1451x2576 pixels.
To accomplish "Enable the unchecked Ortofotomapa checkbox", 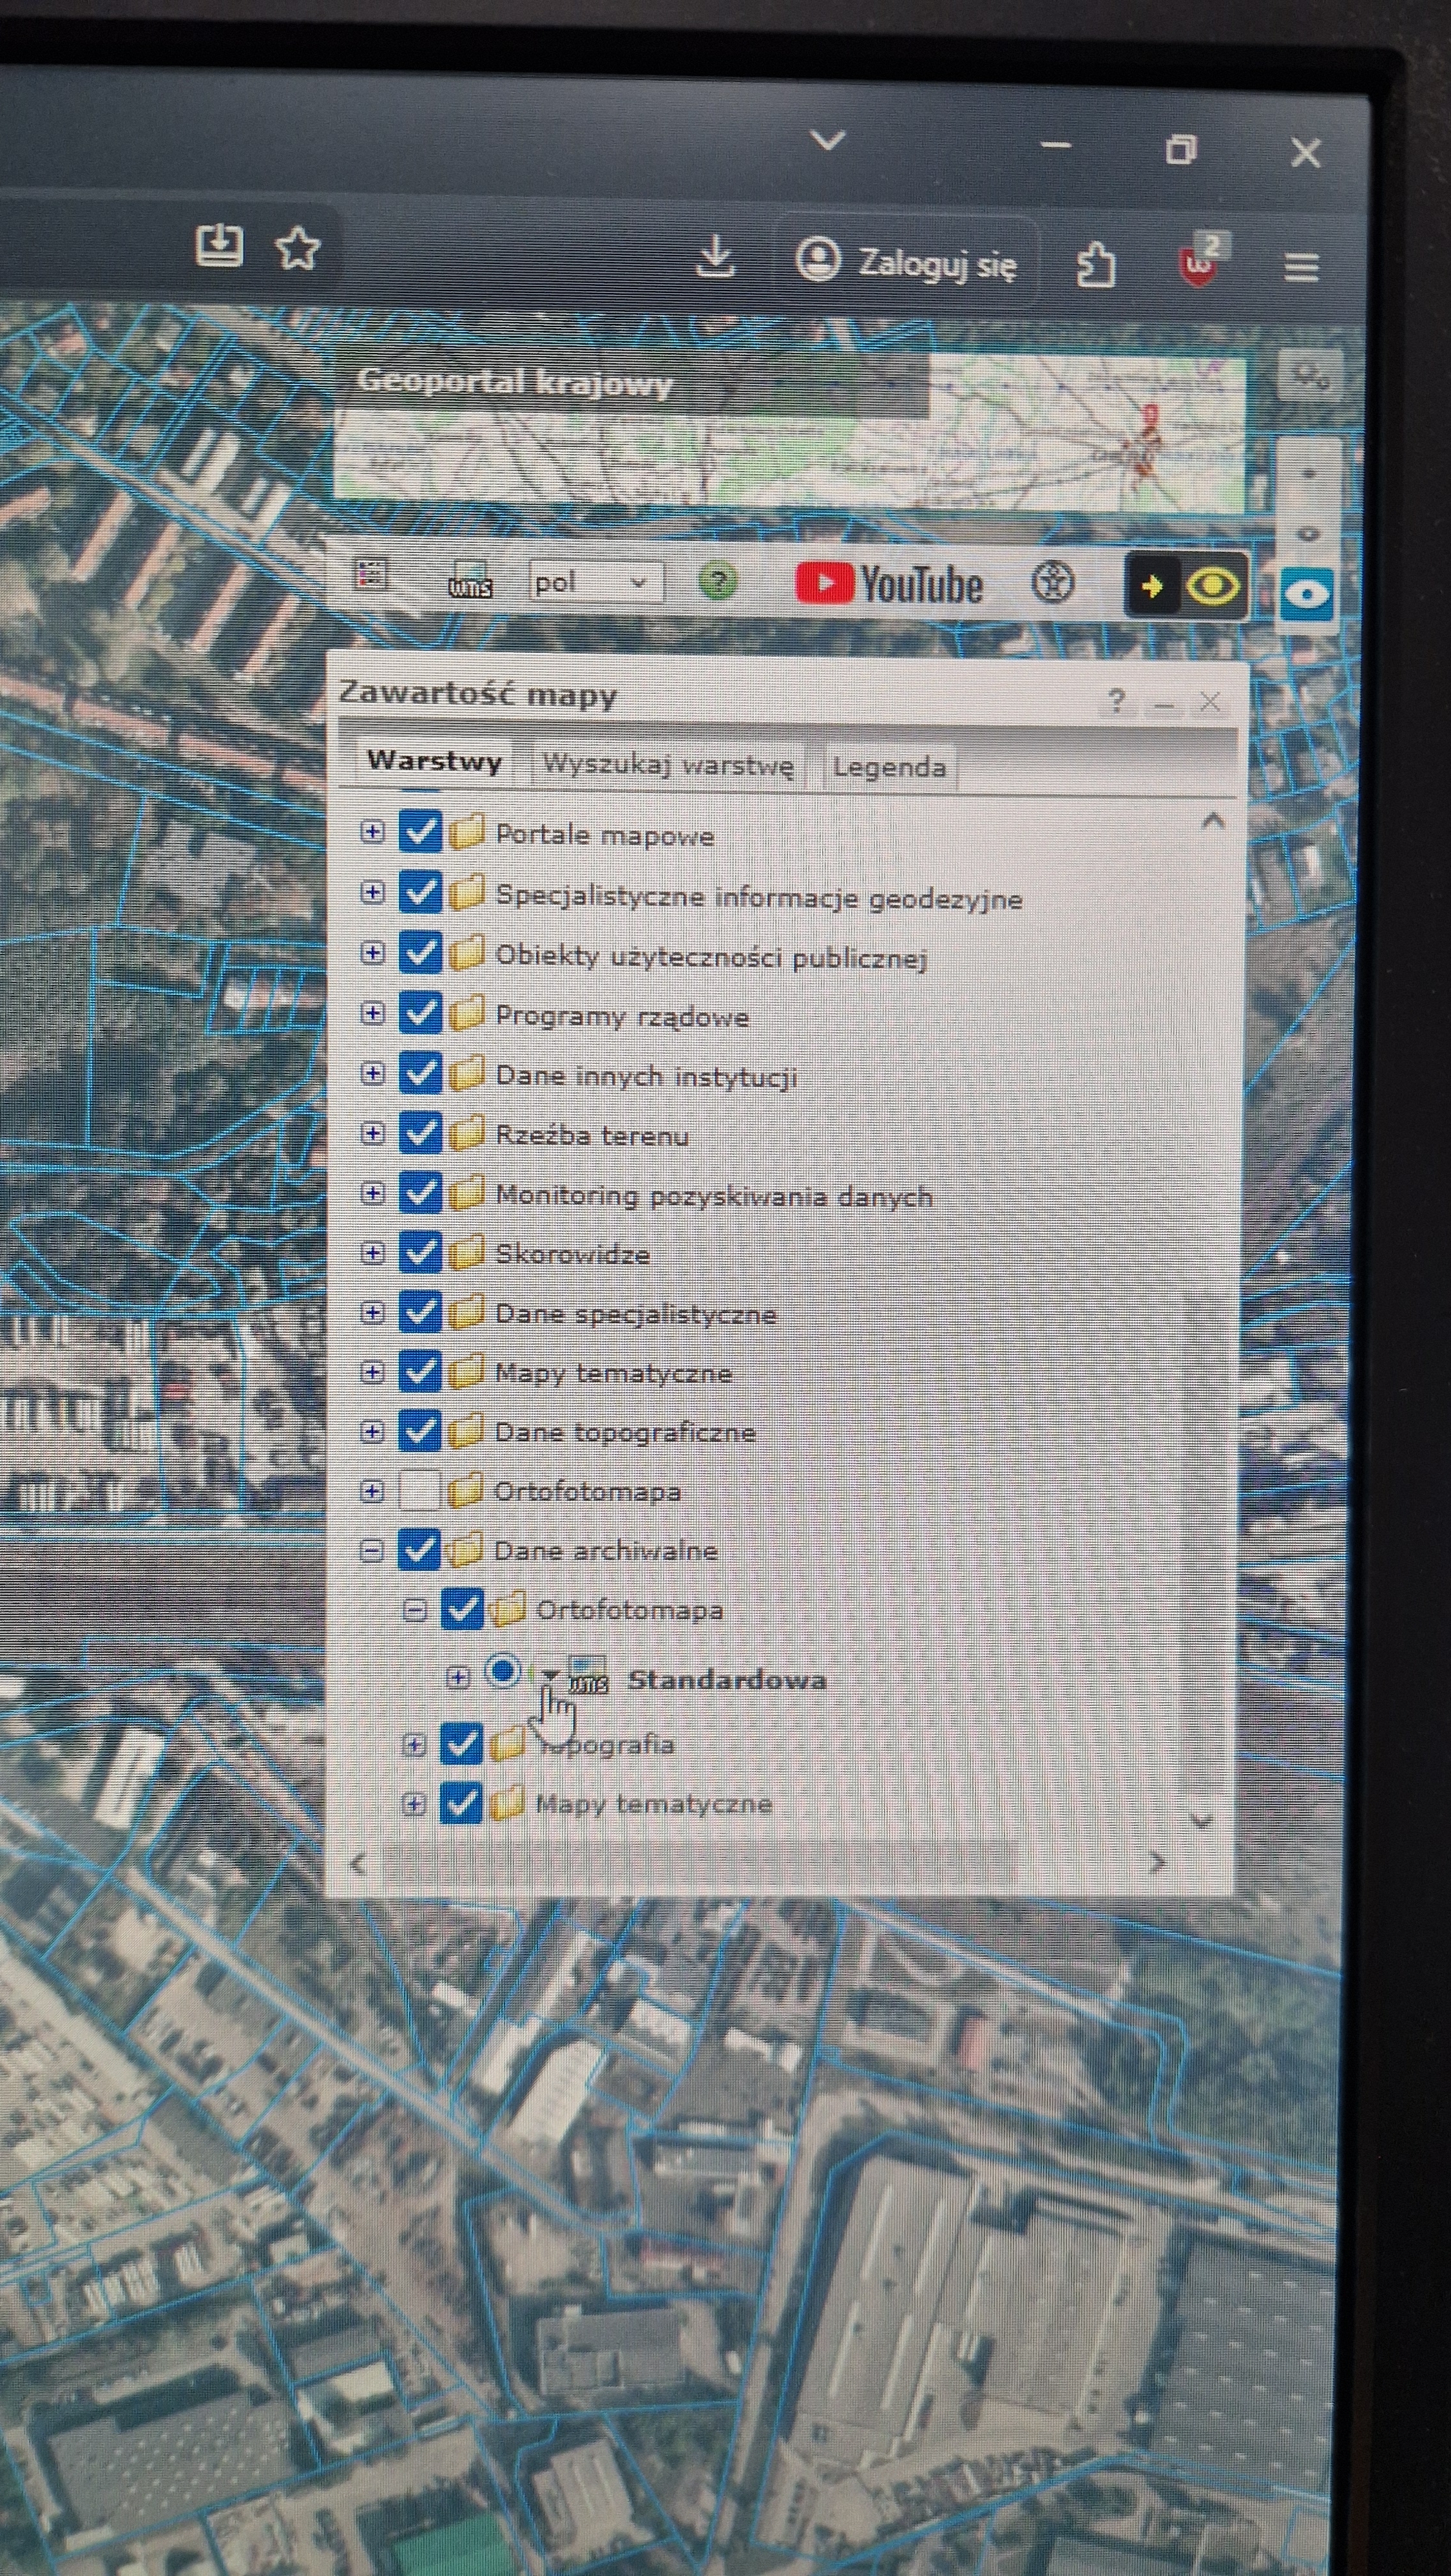I will point(419,1491).
